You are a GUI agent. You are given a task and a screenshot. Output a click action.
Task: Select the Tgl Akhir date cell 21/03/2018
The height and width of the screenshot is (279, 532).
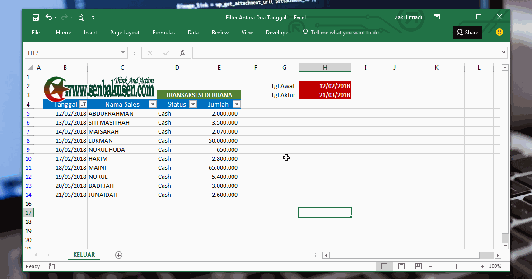[x=325, y=95]
